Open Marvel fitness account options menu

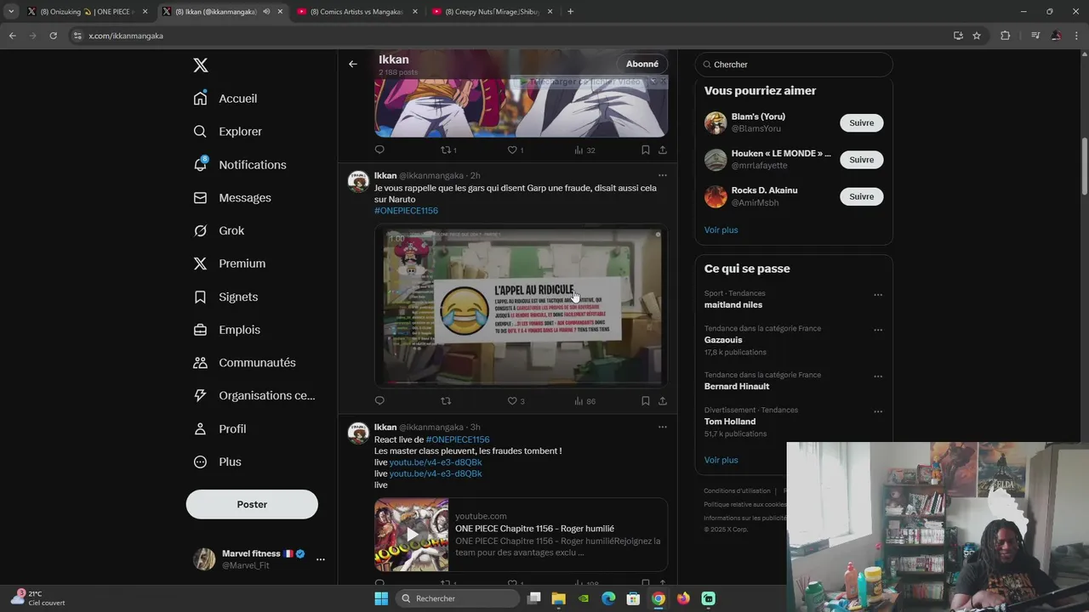pos(321,559)
